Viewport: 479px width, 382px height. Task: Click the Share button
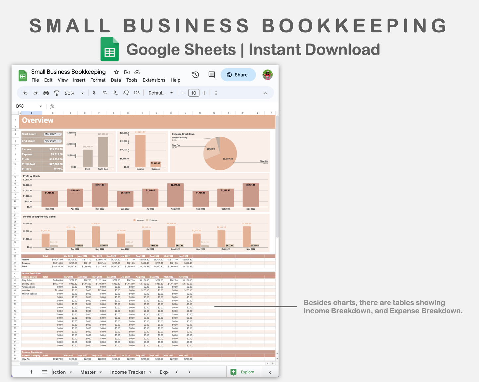[x=238, y=75]
